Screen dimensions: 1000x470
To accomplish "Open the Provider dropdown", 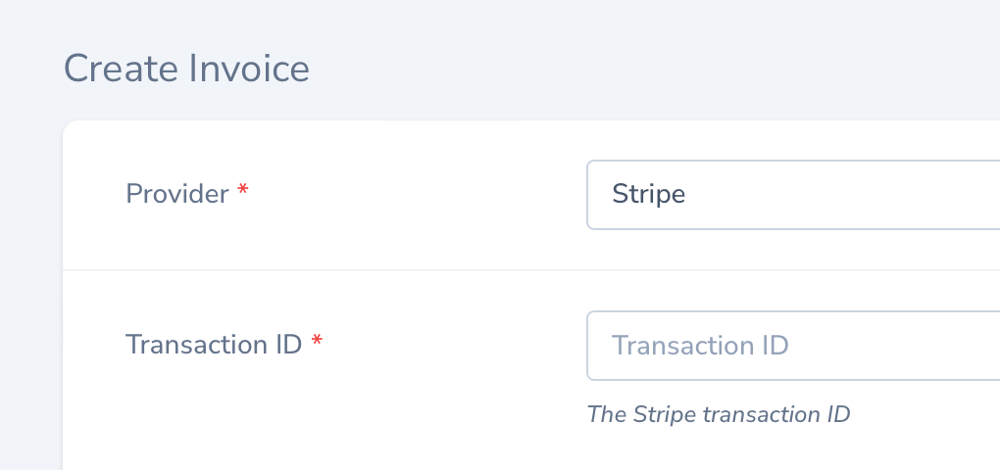I will (792, 195).
